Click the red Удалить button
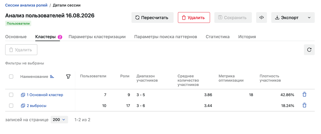Image resolution: width=321 pixels, height=134 pixels. point(194,17)
